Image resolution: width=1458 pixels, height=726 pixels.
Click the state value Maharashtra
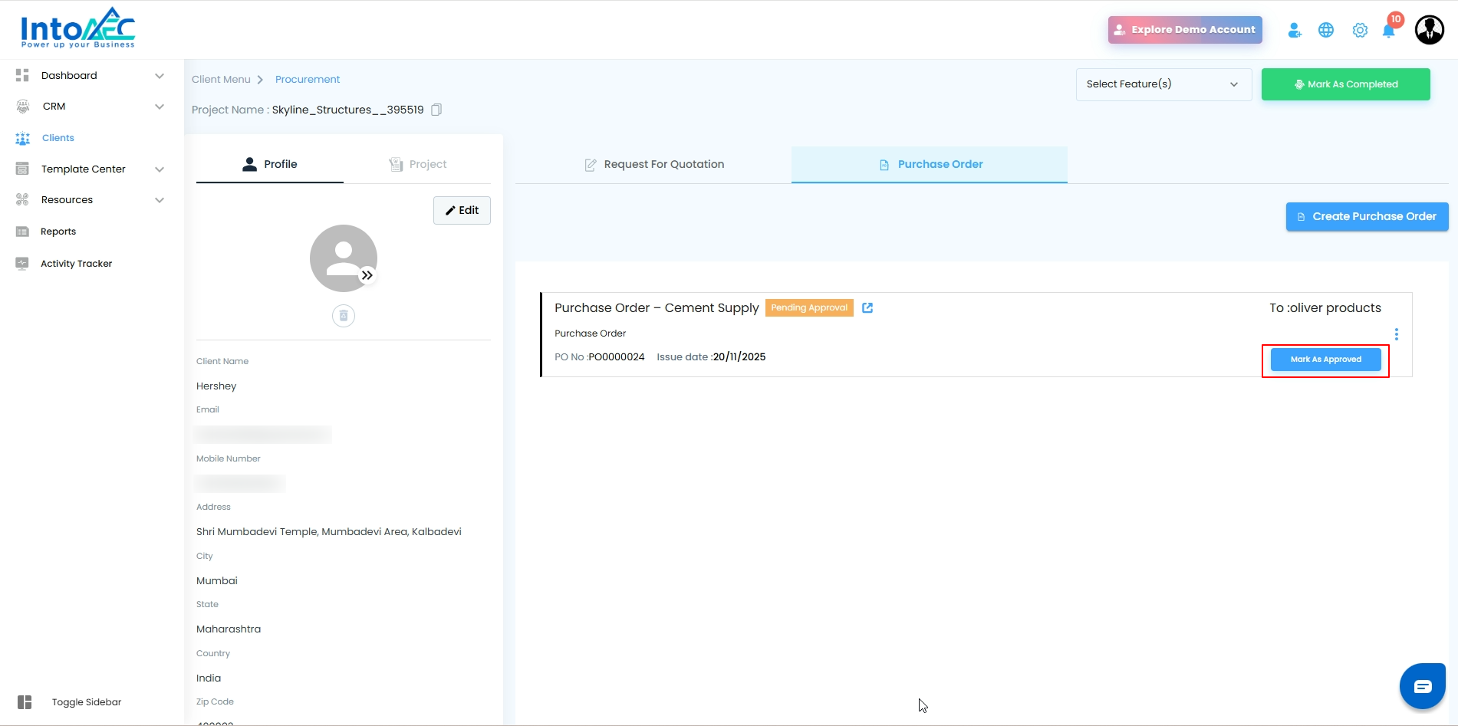[x=229, y=629]
